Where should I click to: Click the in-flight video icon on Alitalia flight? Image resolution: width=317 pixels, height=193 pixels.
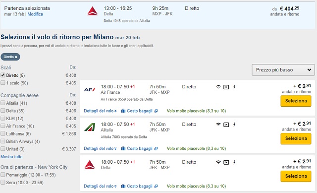tap(226, 125)
